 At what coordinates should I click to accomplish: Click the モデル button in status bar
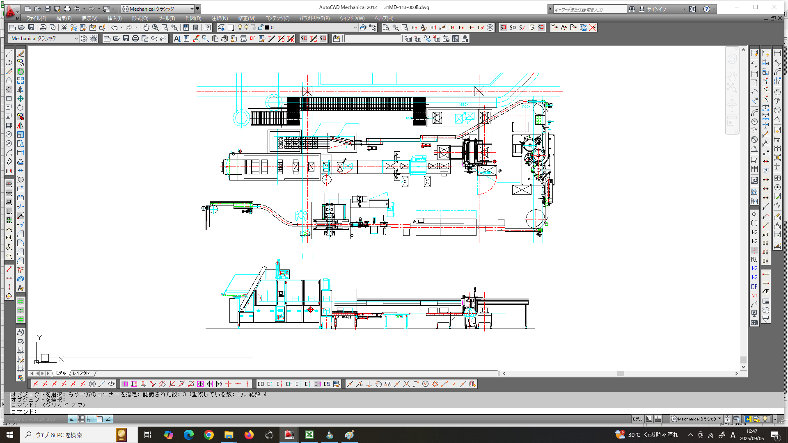[637, 419]
